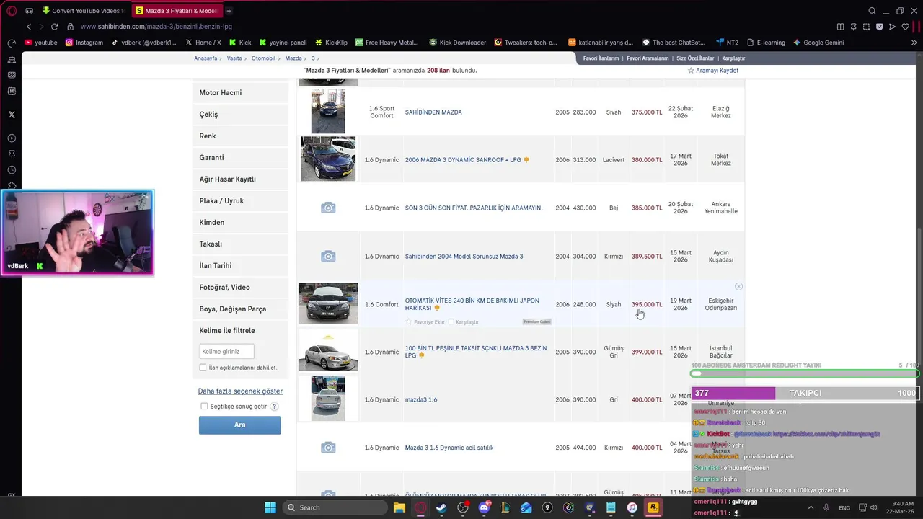Expand the Garanti filter
The image size is (923, 519).
tap(240, 158)
